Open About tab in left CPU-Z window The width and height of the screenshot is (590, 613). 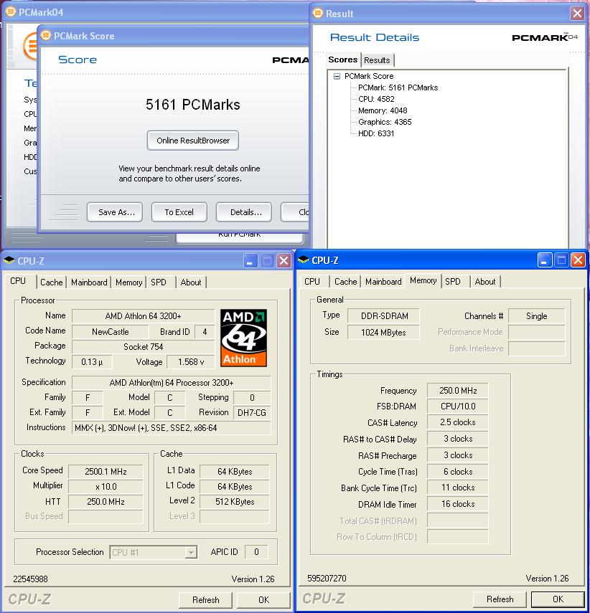191,282
